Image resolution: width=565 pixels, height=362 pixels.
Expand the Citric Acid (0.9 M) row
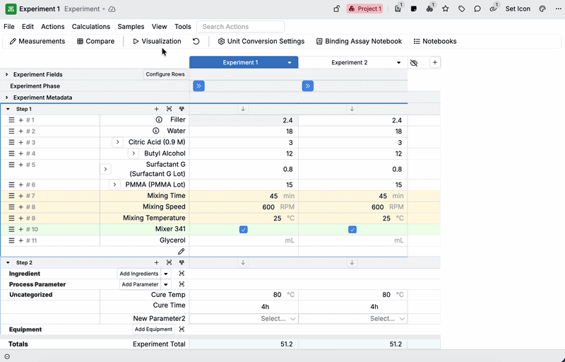point(118,142)
